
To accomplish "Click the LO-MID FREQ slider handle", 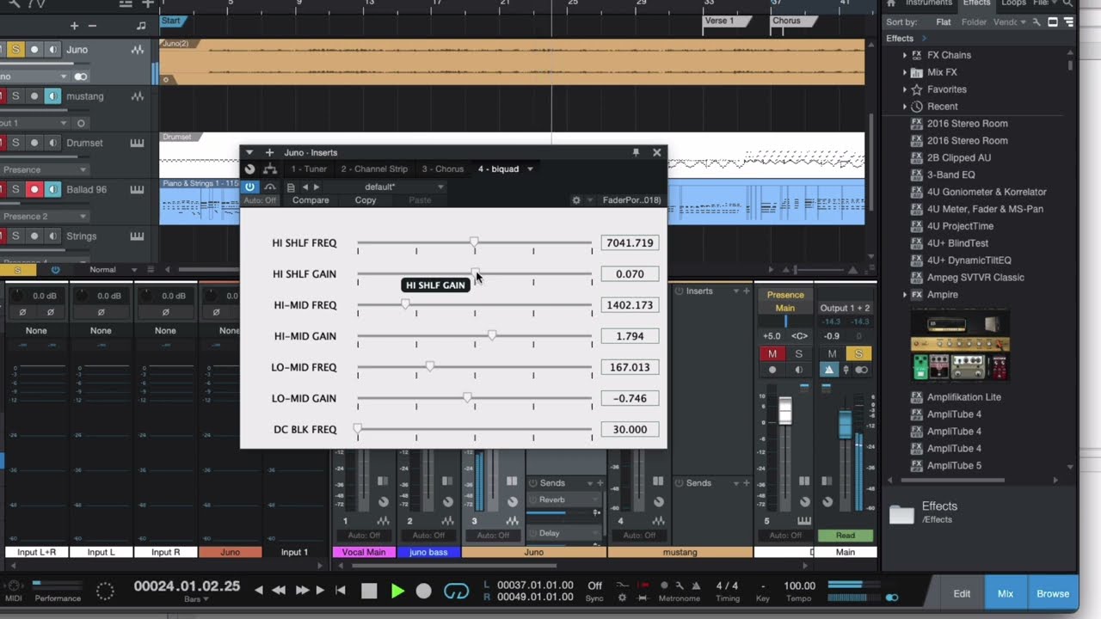I will (430, 366).
